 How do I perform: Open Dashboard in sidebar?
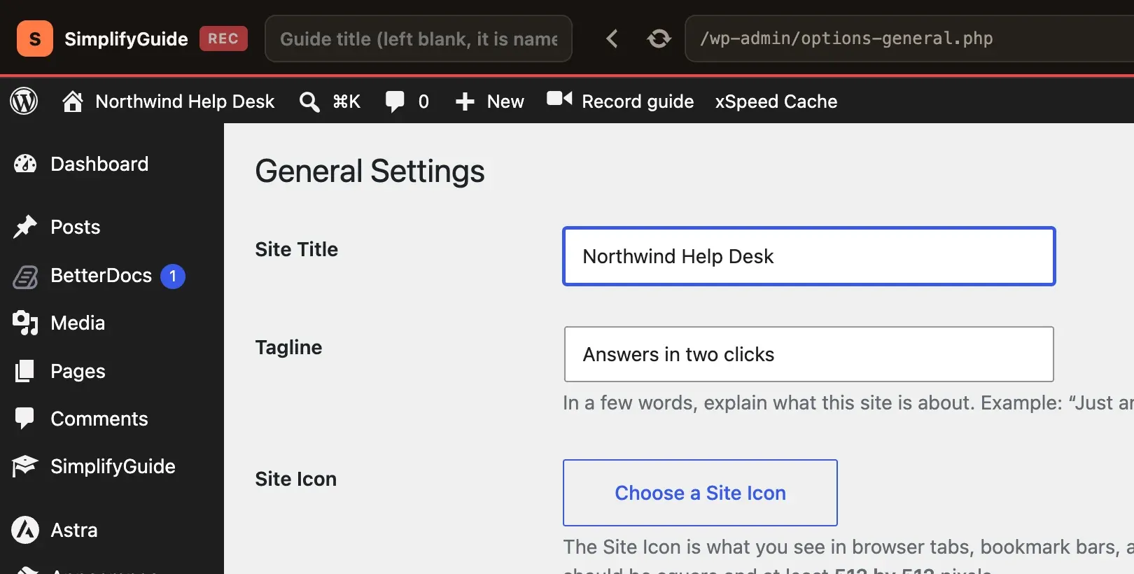click(x=99, y=164)
